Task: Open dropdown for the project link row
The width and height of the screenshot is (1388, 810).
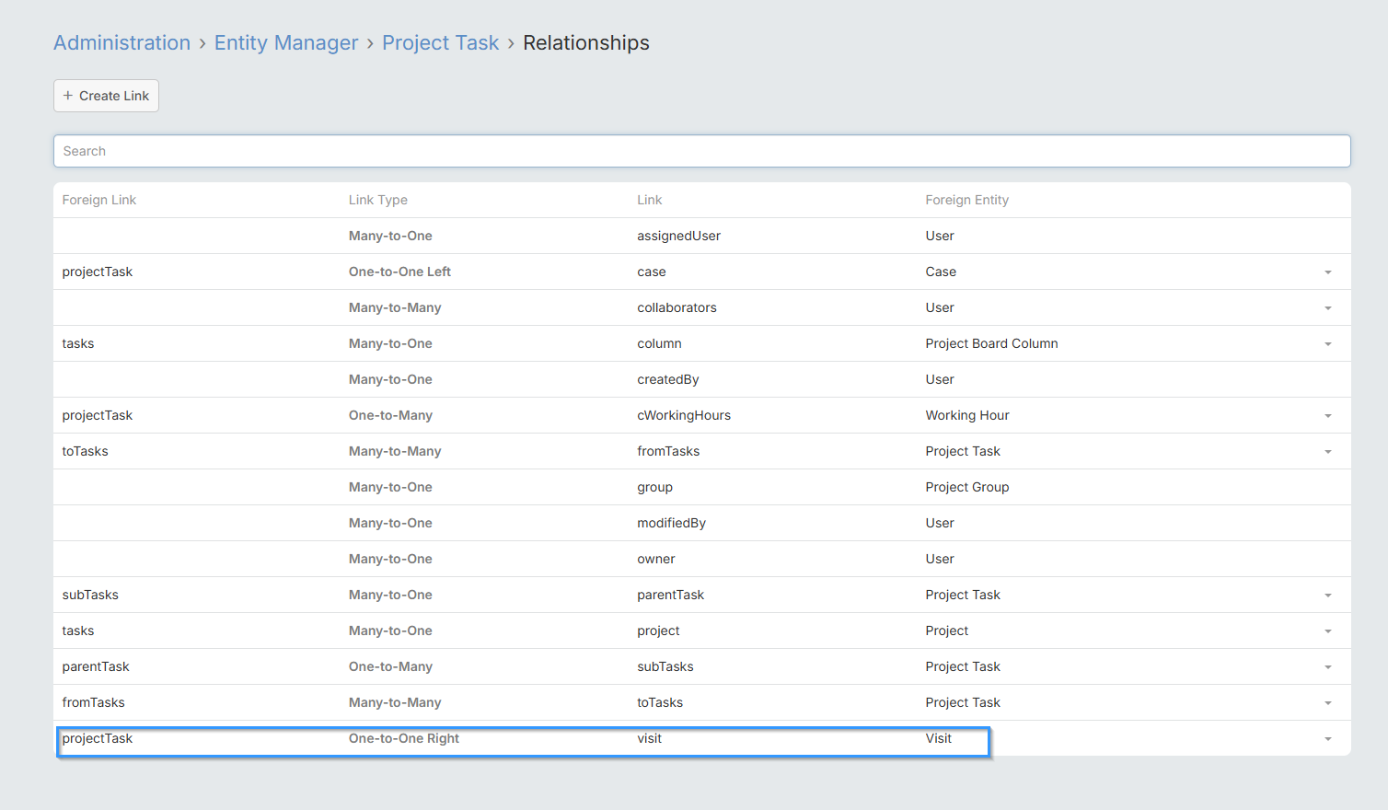Action: 1327,631
